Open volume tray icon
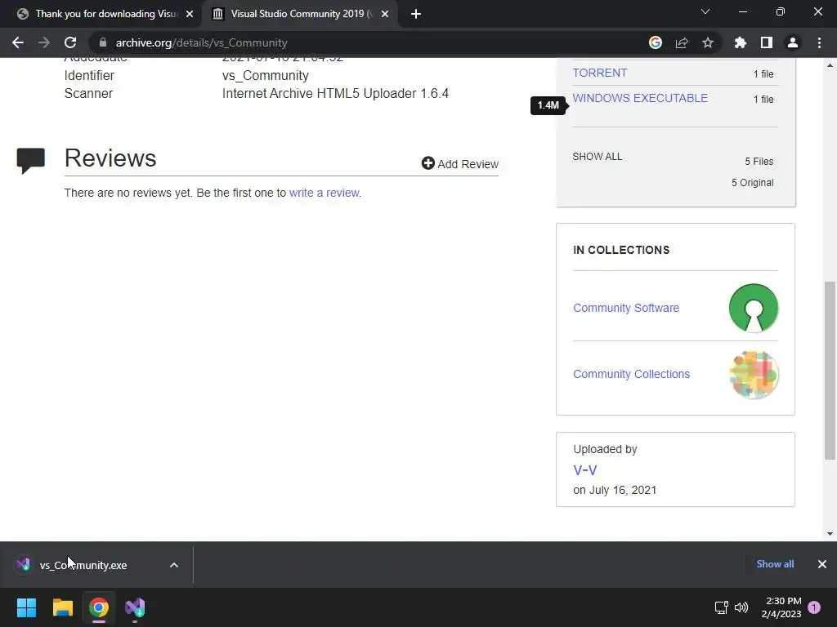Viewport: 837px width, 627px height. [x=741, y=607]
